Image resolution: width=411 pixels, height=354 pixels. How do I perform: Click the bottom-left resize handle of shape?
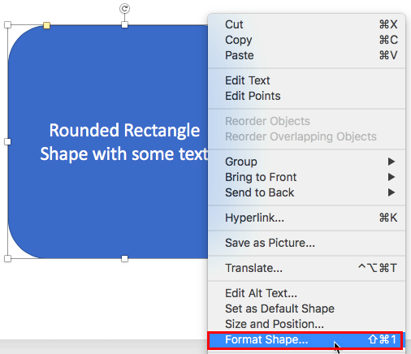point(7,258)
